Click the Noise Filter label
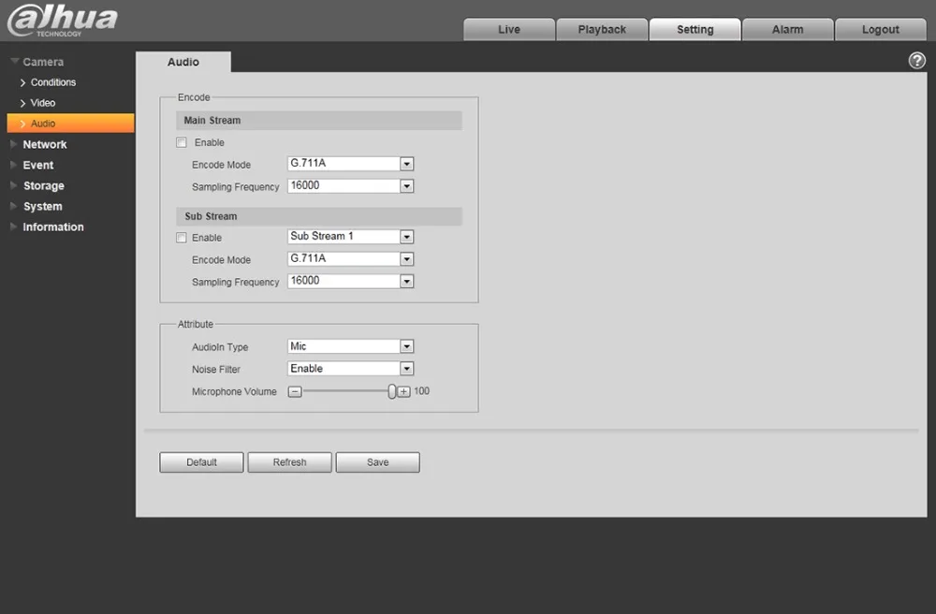 point(216,370)
